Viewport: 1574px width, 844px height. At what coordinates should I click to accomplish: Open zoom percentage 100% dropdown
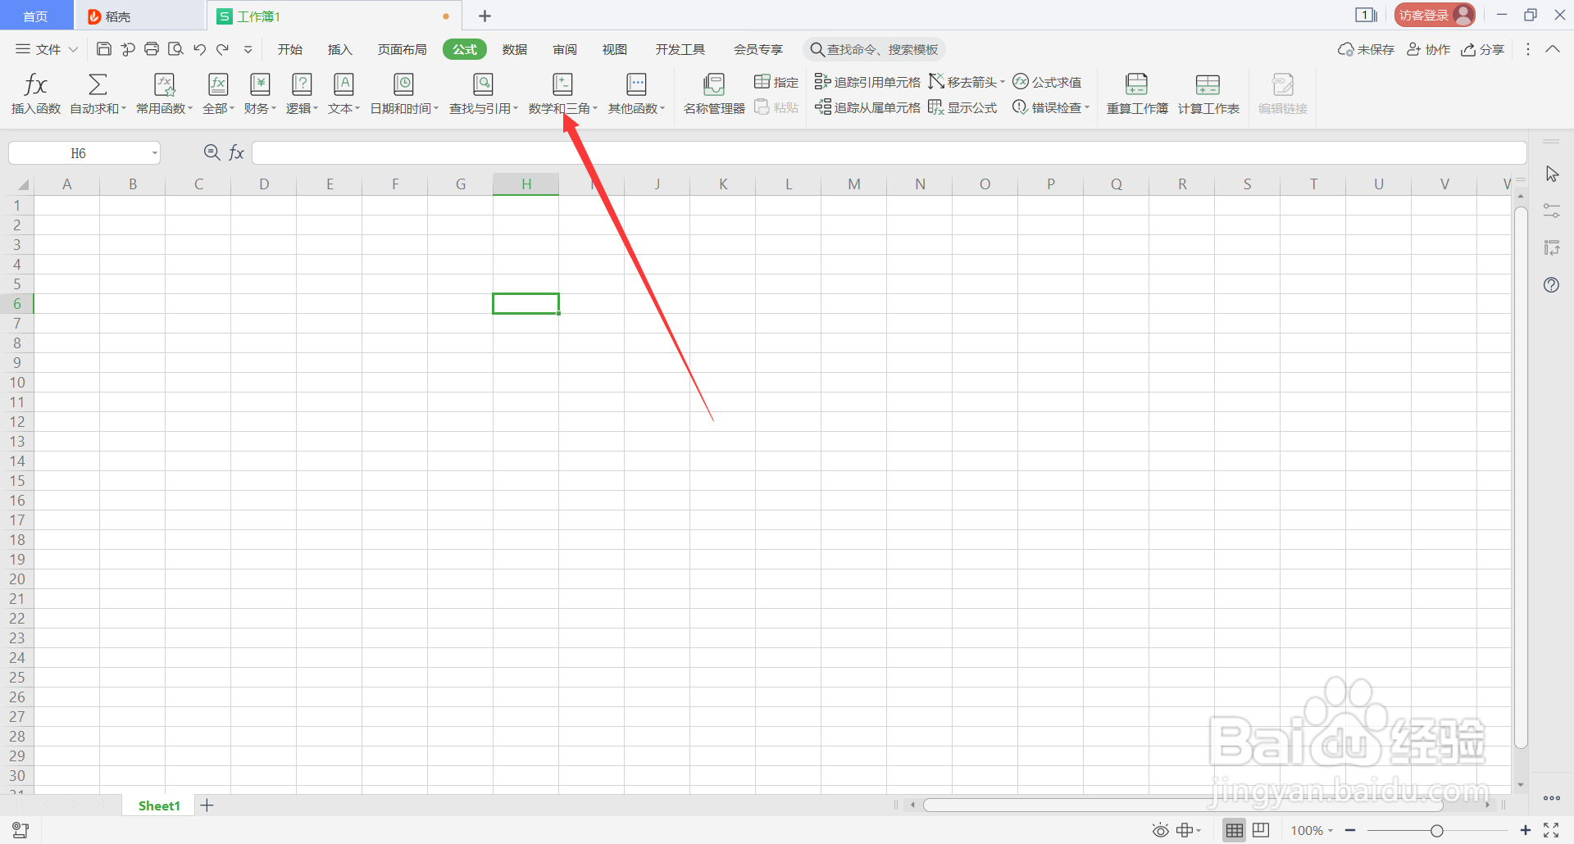pyautogui.click(x=1312, y=830)
